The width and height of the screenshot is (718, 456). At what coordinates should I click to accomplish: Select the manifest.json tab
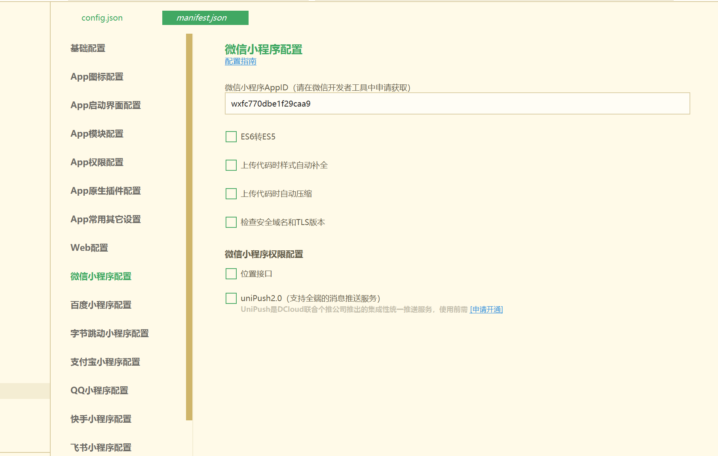coord(205,18)
